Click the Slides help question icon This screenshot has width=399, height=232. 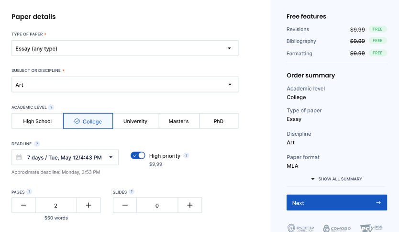click(132, 192)
